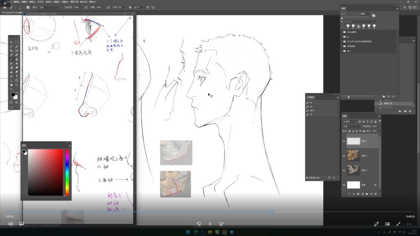The width and height of the screenshot is (420, 236).
Task: Hide the top layer in the Layers panel
Action: coord(344,141)
